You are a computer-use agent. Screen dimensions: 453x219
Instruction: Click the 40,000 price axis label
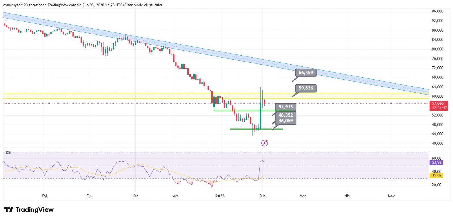tap(437, 143)
